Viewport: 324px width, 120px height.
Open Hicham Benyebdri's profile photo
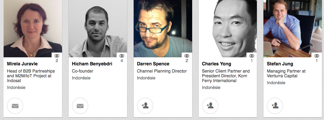tap(98, 28)
